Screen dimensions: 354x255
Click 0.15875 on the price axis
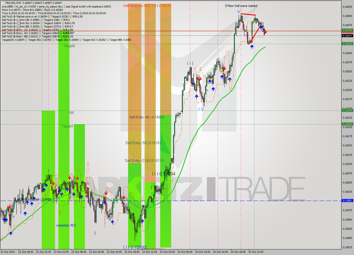coord(347,247)
